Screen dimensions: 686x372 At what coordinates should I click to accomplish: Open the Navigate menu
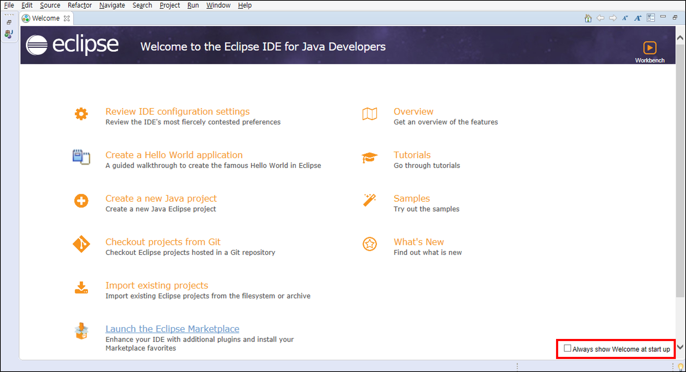[x=112, y=5]
